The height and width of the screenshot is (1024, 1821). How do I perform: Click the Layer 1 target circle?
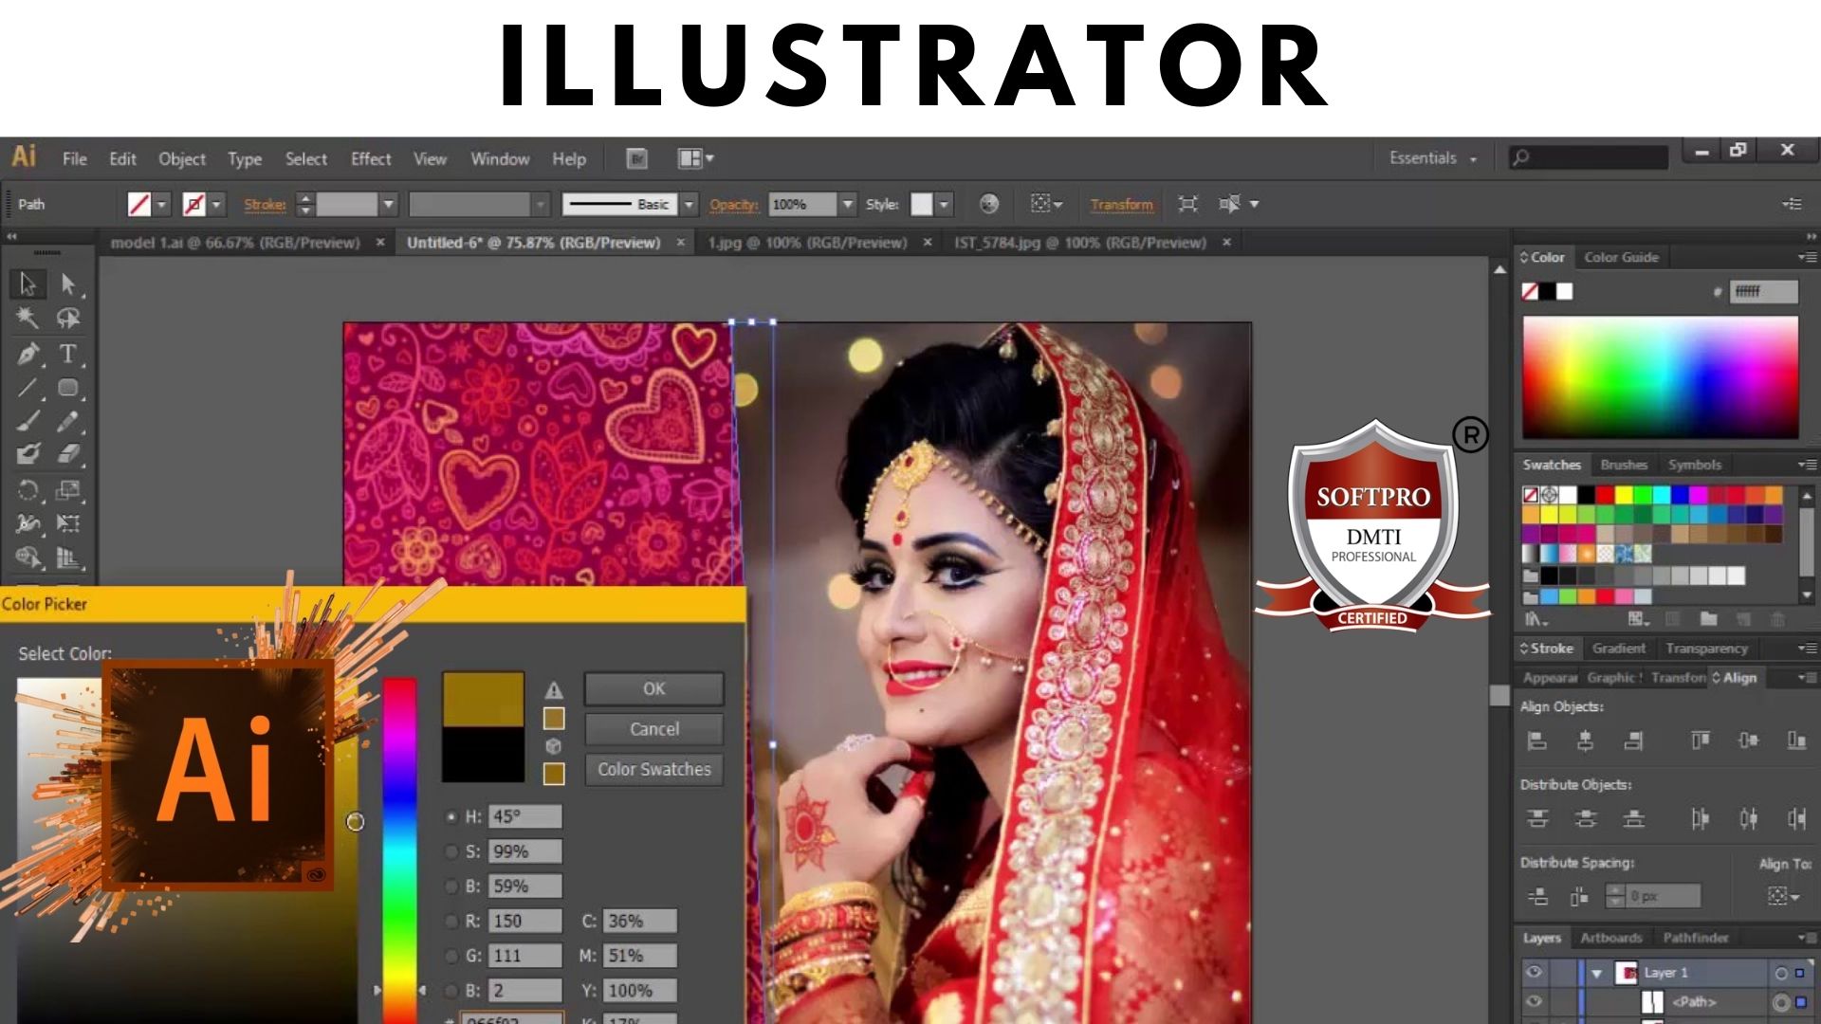tap(1780, 973)
